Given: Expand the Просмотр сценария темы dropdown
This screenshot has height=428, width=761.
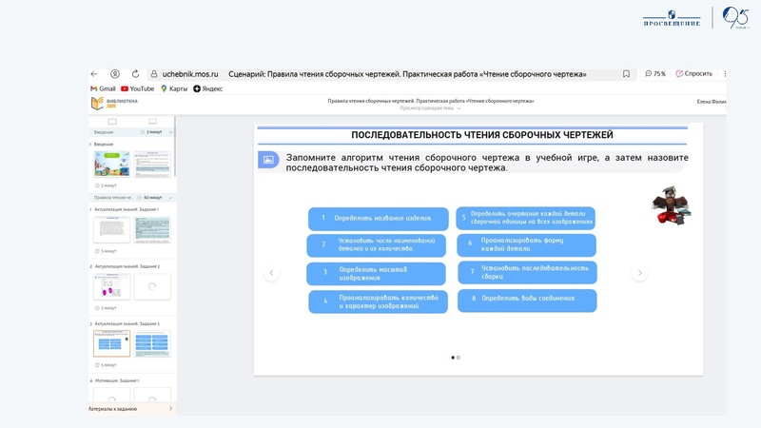Looking at the screenshot, I should coord(431,108).
